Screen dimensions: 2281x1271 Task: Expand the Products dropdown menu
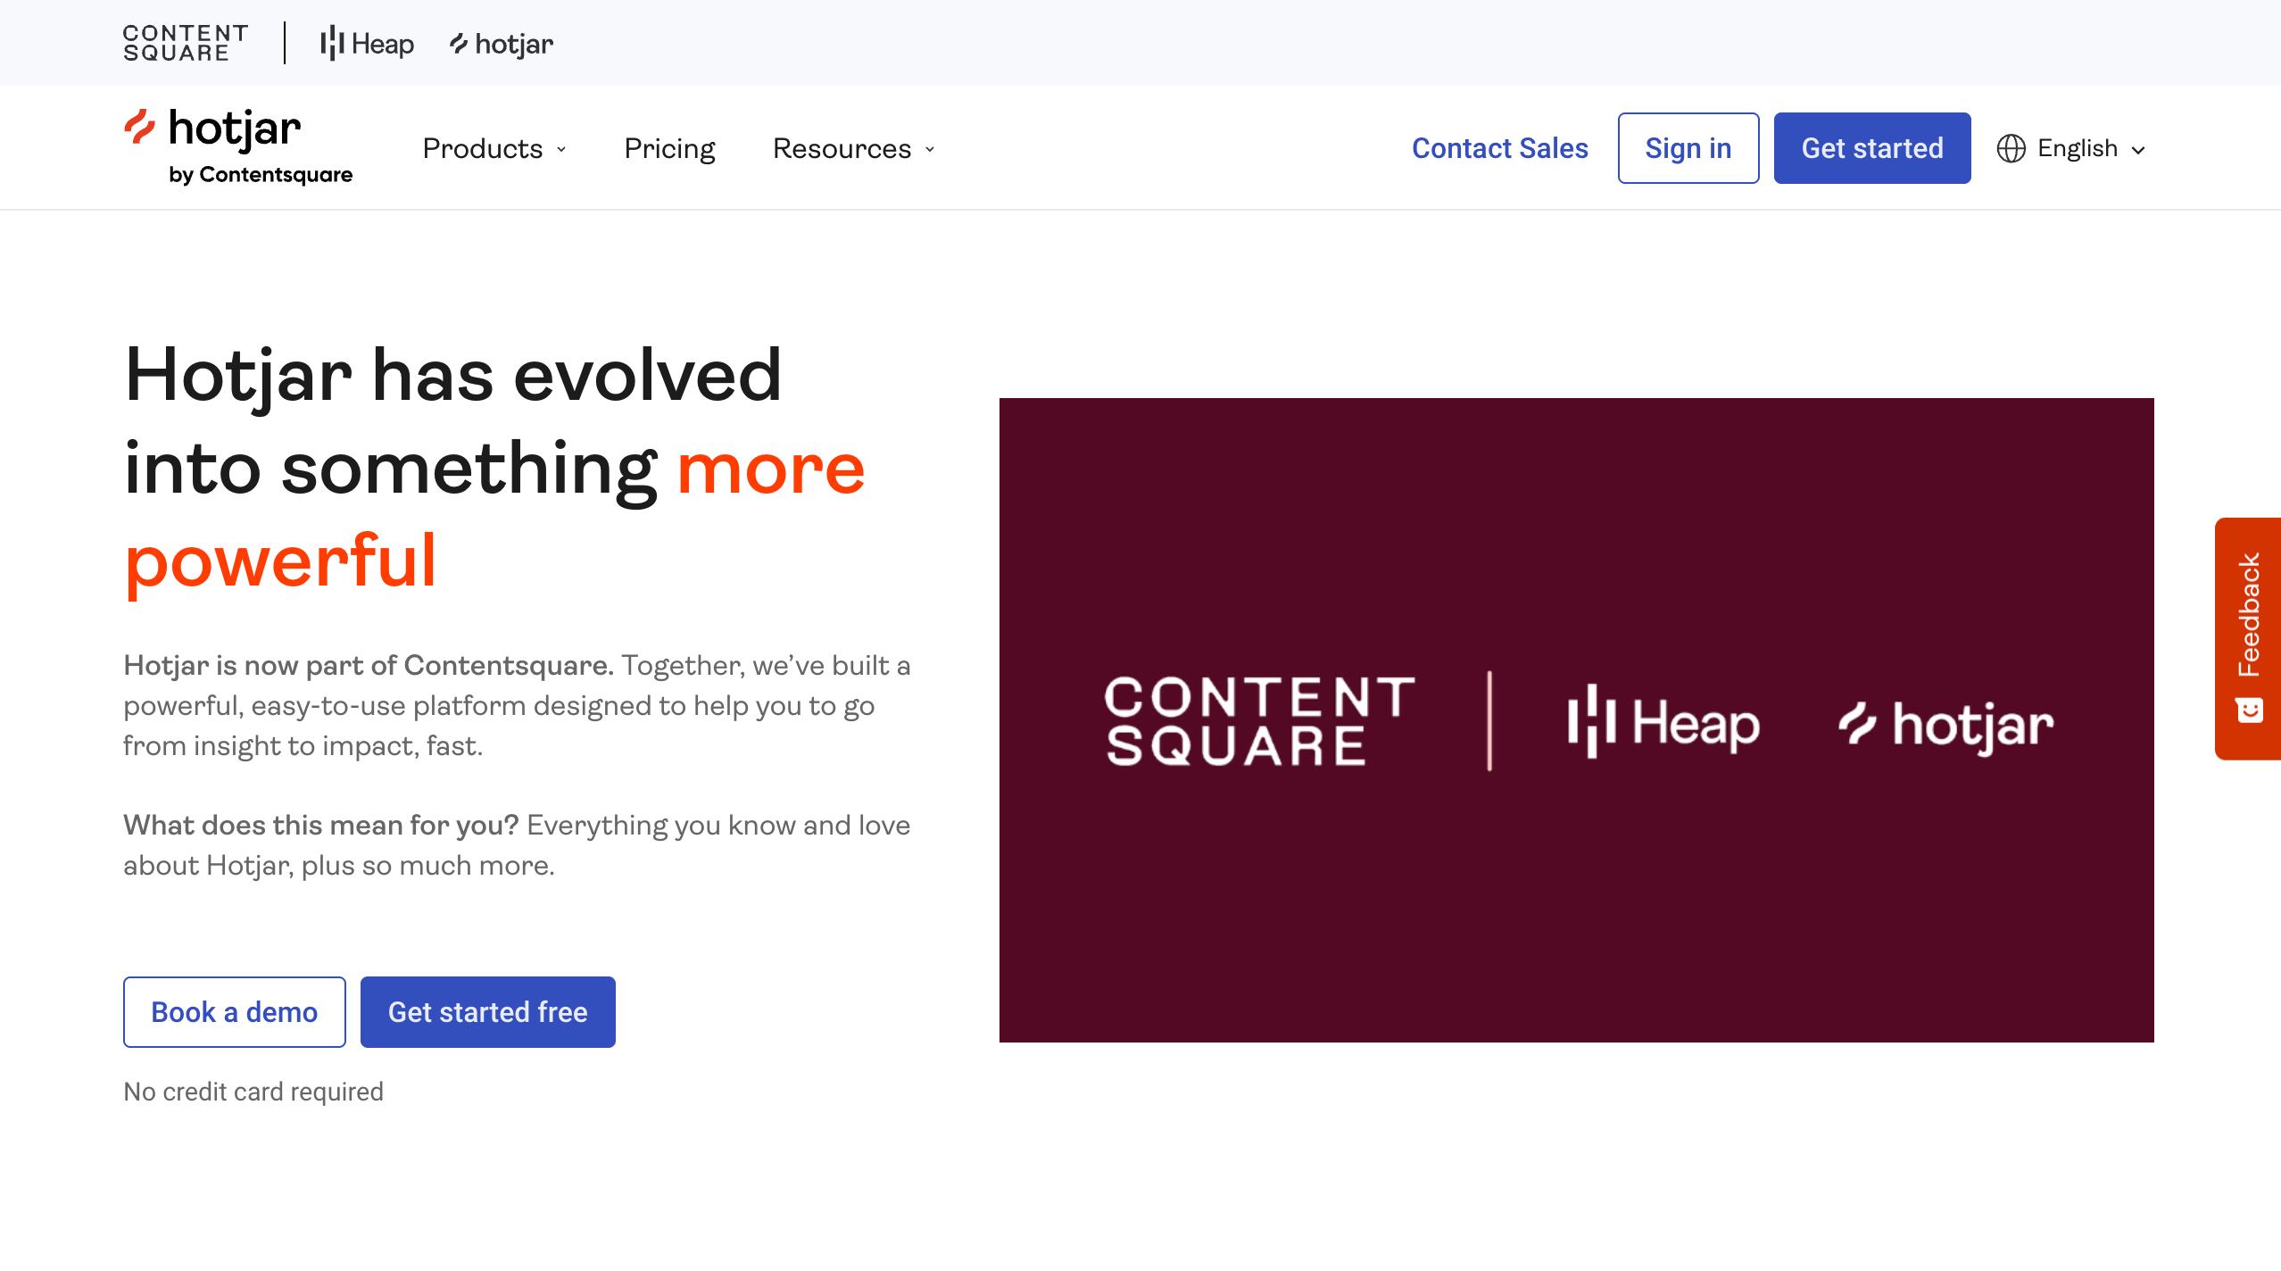click(494, 148)
